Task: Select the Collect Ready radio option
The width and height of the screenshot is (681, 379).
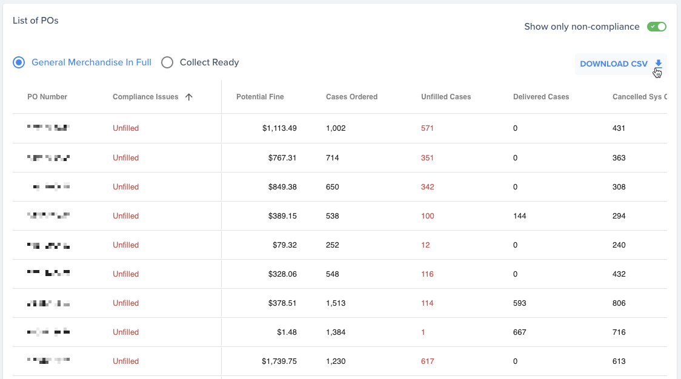Action: pyautogui.click(x=167, y=62)
